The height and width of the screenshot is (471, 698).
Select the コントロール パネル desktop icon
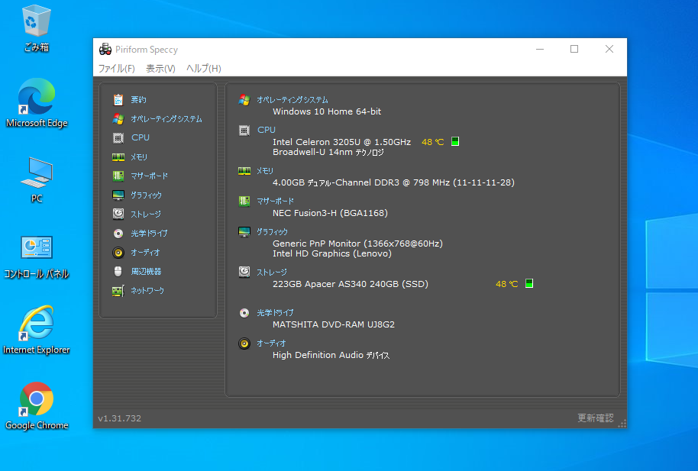tap(37, 257)
